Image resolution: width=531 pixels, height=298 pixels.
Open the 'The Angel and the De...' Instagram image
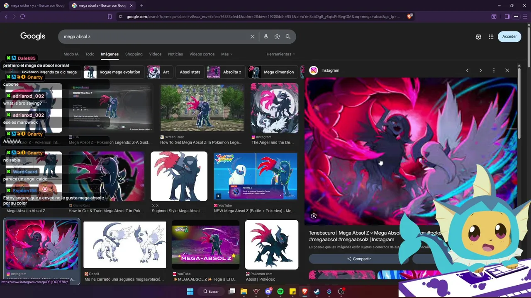274,108
